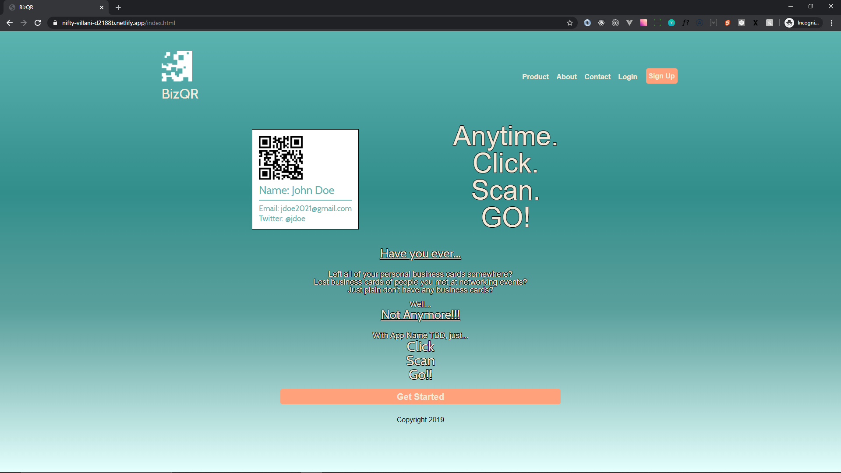Open a new browser tab with the plus button
The image size is (841, 473).
point(118,7)
